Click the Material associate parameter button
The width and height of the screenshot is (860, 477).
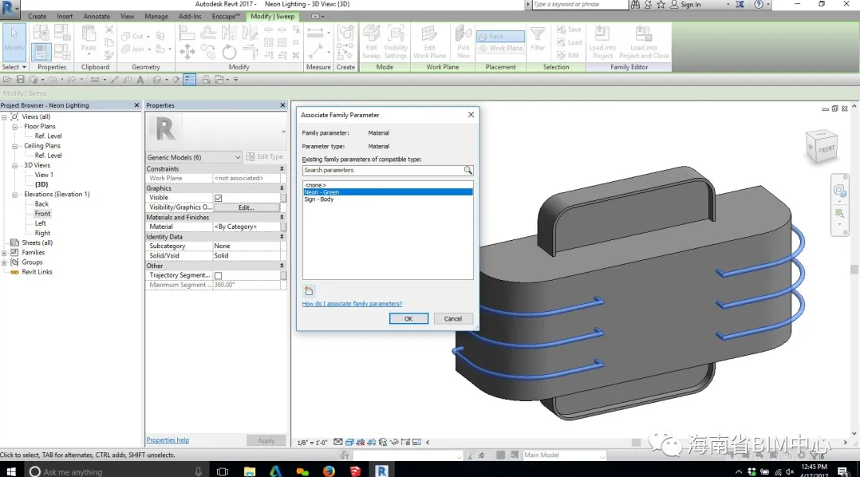click(283, 227)
